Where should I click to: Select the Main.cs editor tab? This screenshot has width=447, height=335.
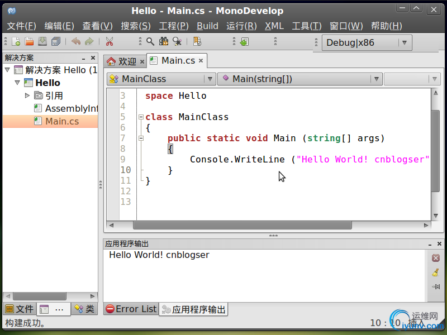pyautogui.click(x=178, y=61)
